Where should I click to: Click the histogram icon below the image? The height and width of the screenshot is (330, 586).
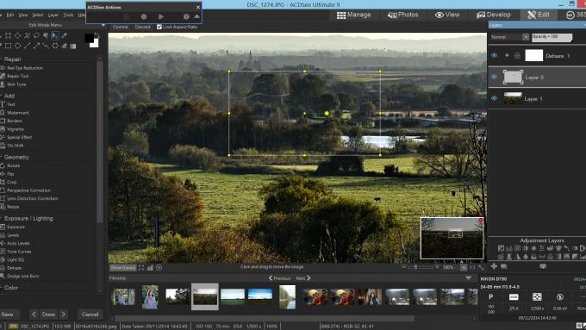click(150, 268)
